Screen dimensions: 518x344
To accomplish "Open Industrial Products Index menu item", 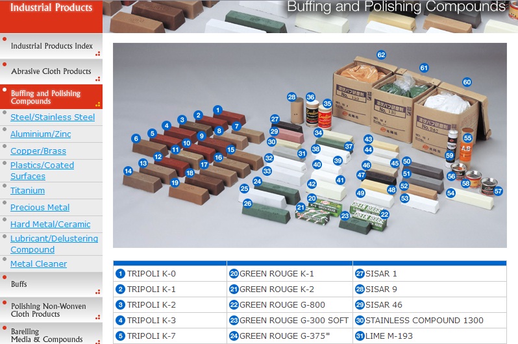I will coord(51,46).
